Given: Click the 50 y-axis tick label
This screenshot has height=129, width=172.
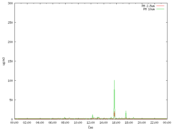Looking at the screenshot, I should tap(11, 100).
